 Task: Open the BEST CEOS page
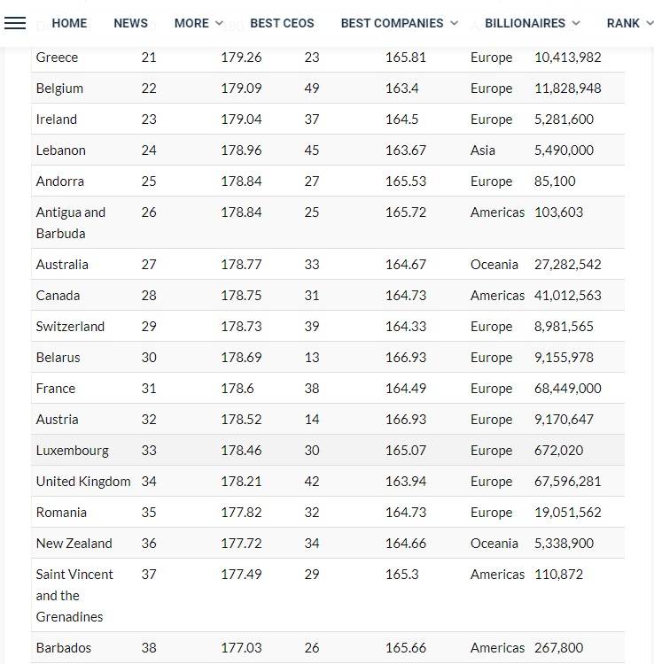[x=282, y=23]
